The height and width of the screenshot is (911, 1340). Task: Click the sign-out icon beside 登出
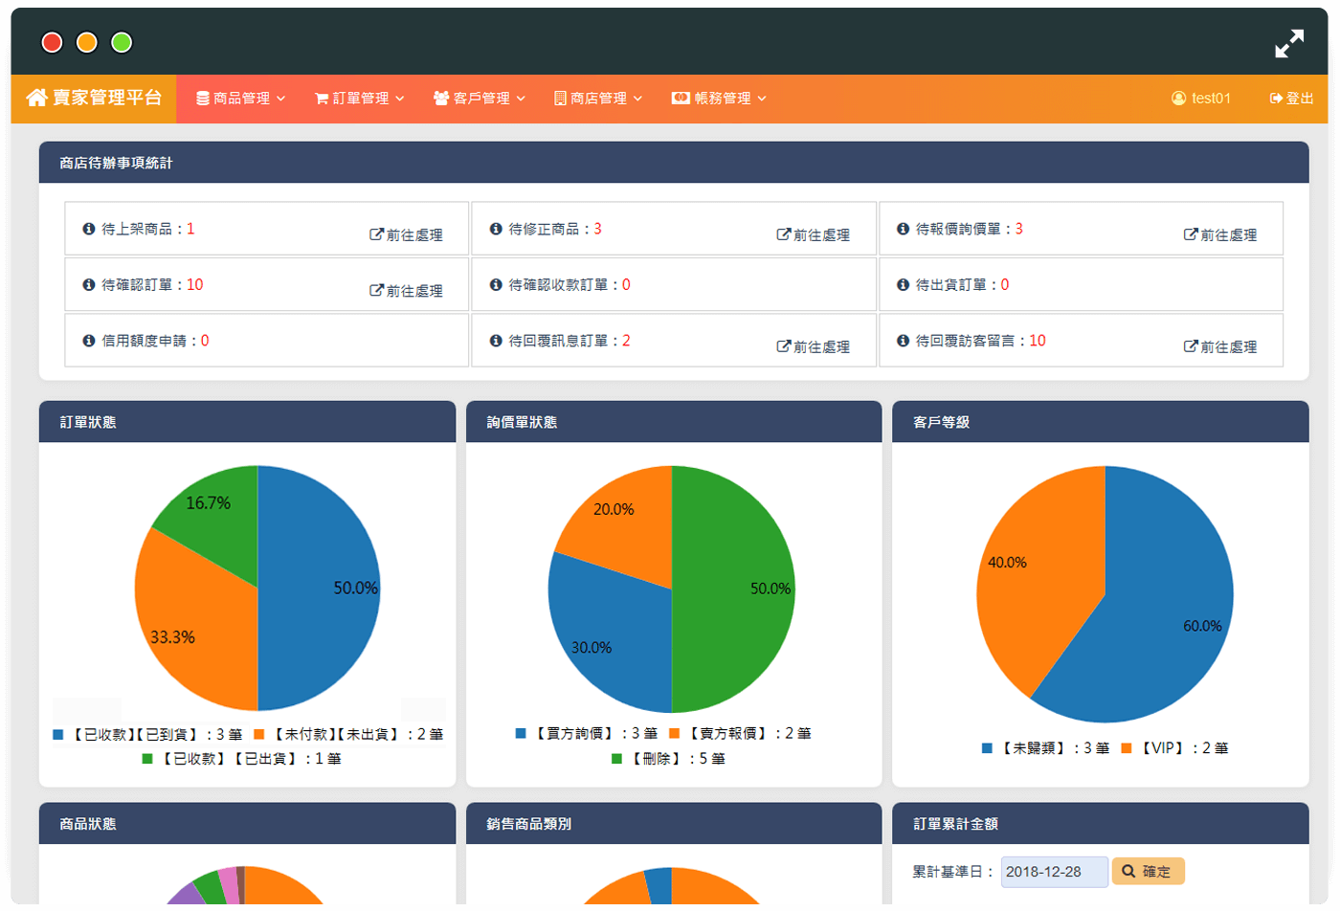click(x=1276, y=99)
